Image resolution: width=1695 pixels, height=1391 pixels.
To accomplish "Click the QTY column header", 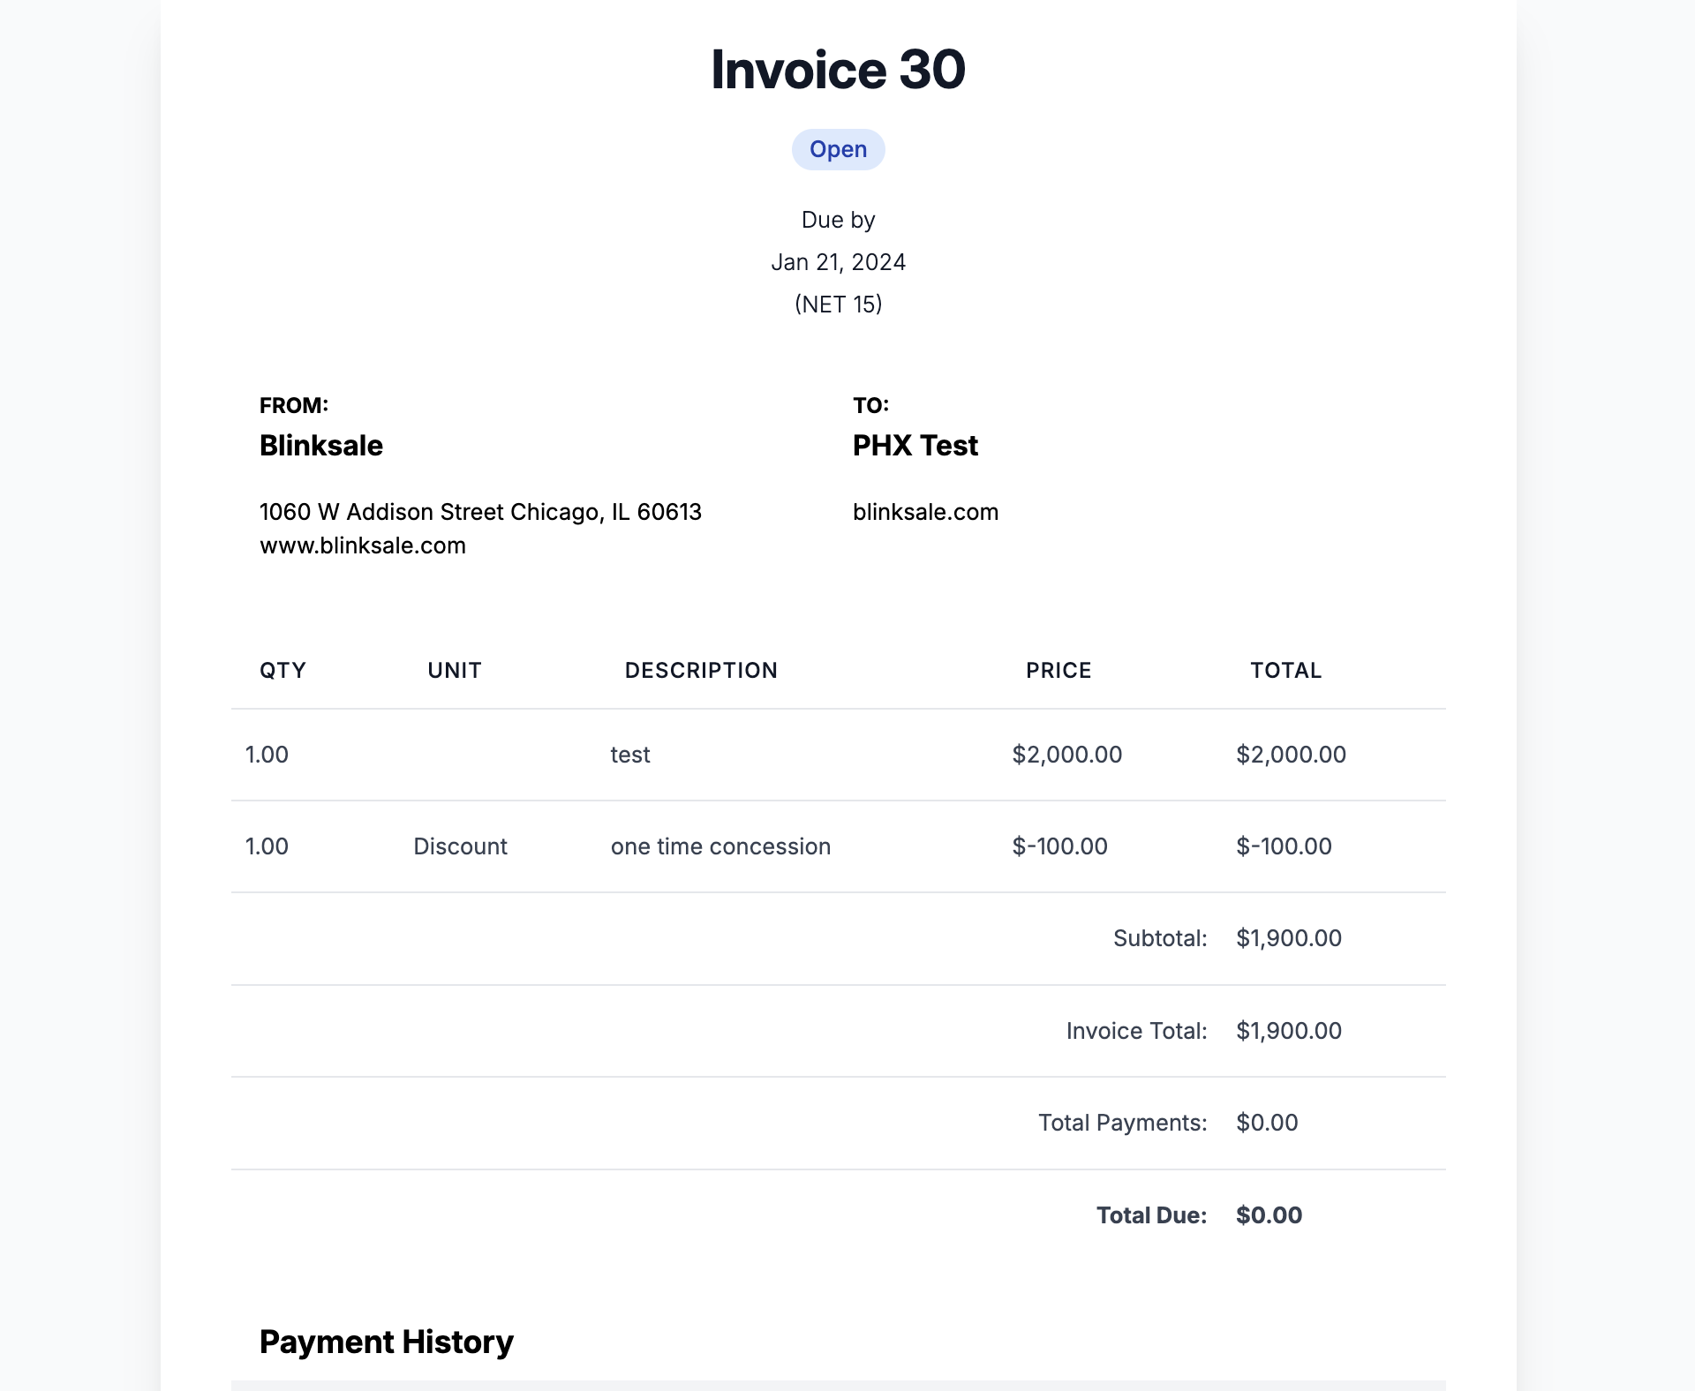I will 282,670.
